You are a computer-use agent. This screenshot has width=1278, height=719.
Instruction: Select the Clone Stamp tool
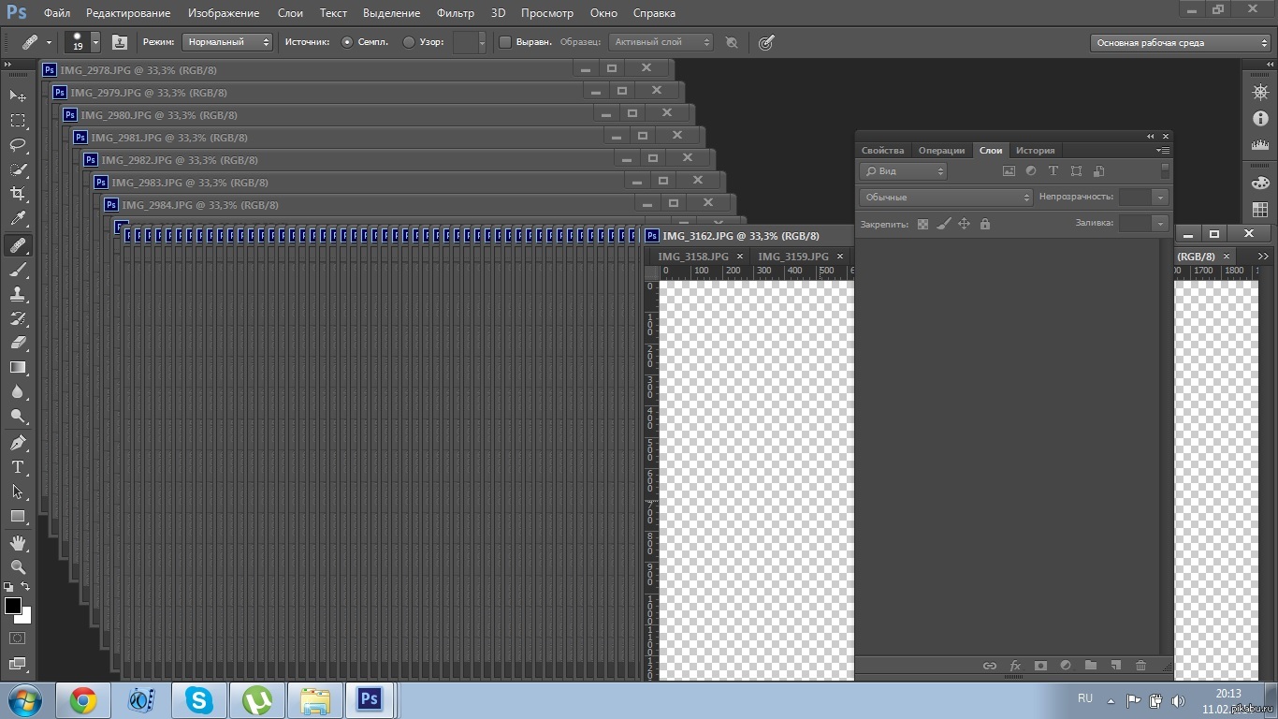point(18,294)
